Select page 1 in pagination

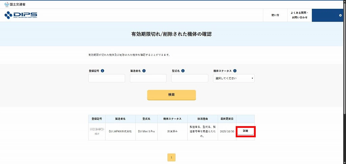[x=171, y=157]
